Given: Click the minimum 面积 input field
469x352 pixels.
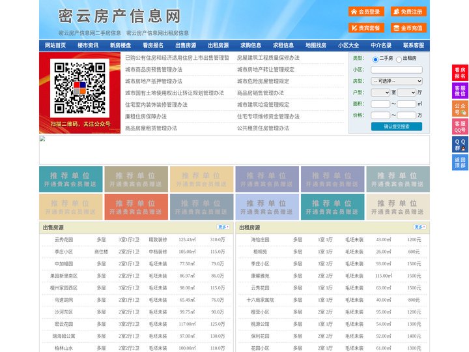Looking at the screenshot, I should click(x=380, y=104).
